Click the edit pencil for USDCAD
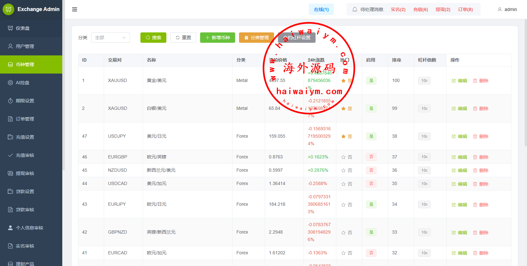The image size is (527, 266). [454, 184]
